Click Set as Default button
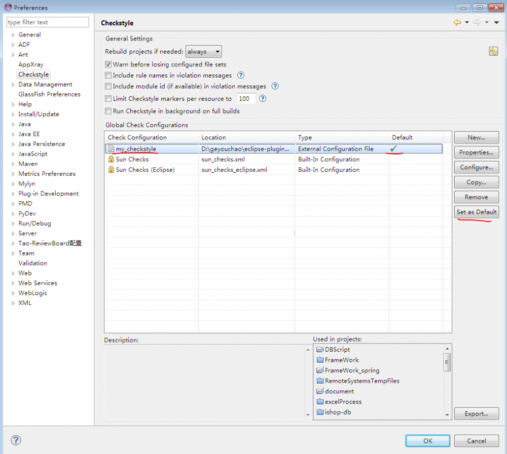This screenshot has width=507, height=454. coord(476,212)
